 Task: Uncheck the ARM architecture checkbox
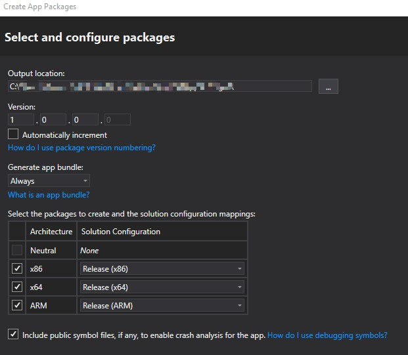[17, 305]
